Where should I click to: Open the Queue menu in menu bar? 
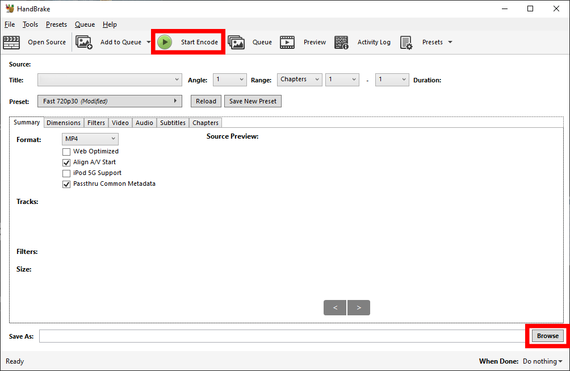tap(85, 24)
